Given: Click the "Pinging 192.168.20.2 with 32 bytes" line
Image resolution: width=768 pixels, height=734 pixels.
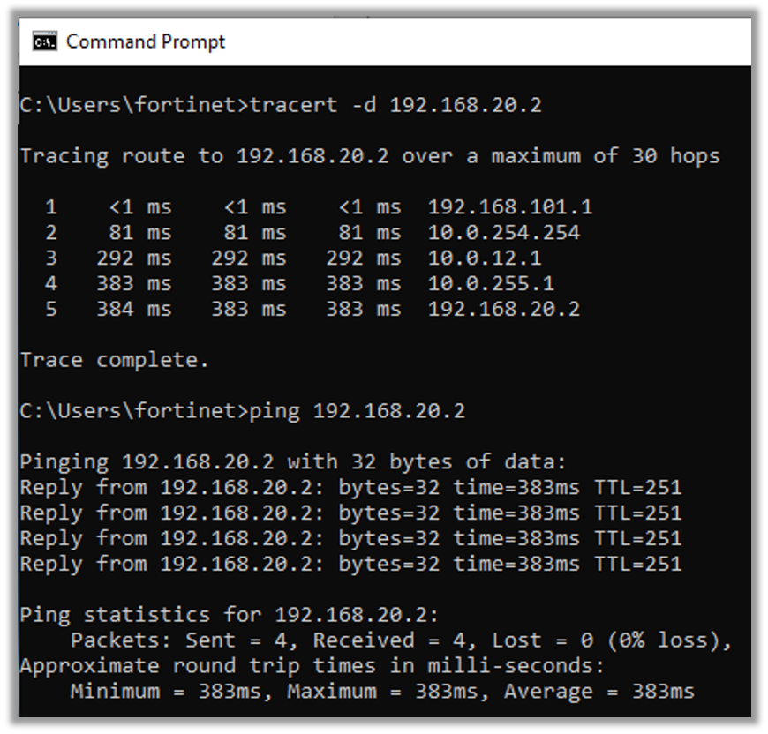Looking at the screenshot, I should click(292, 461).
